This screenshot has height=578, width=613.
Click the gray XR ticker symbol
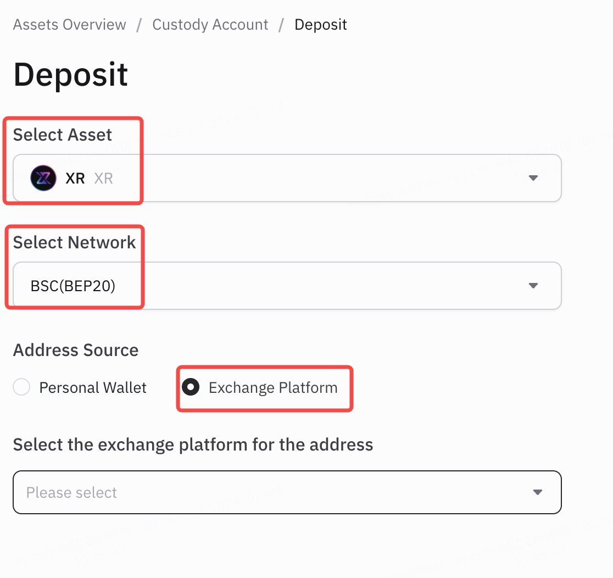click(x=104, y=179)
